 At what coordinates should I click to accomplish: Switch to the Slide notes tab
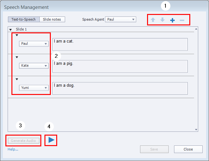click(x=52, y=19)
